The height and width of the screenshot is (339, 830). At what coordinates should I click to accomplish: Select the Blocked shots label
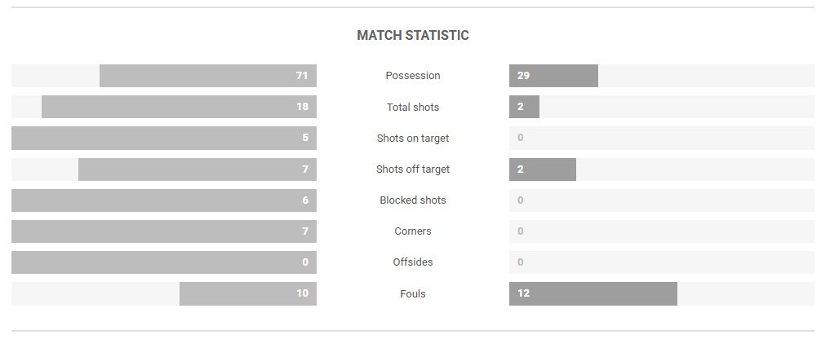click(x=413, y=200)
